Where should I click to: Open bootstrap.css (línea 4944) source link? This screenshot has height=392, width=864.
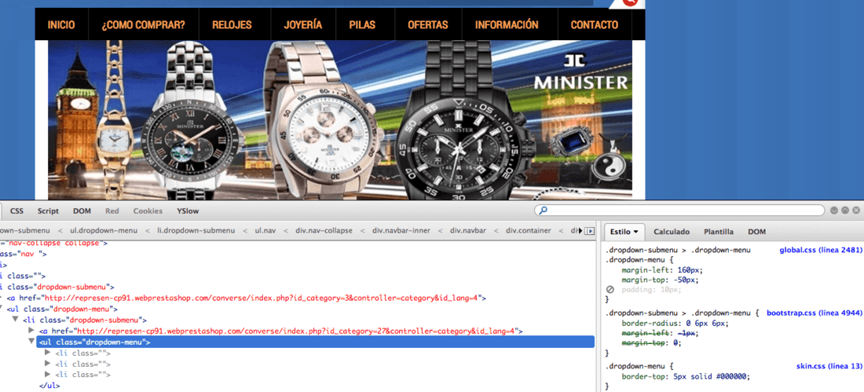(814, 313)
